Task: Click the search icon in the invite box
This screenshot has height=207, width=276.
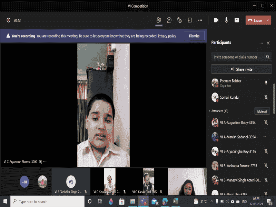Action: 268,57
